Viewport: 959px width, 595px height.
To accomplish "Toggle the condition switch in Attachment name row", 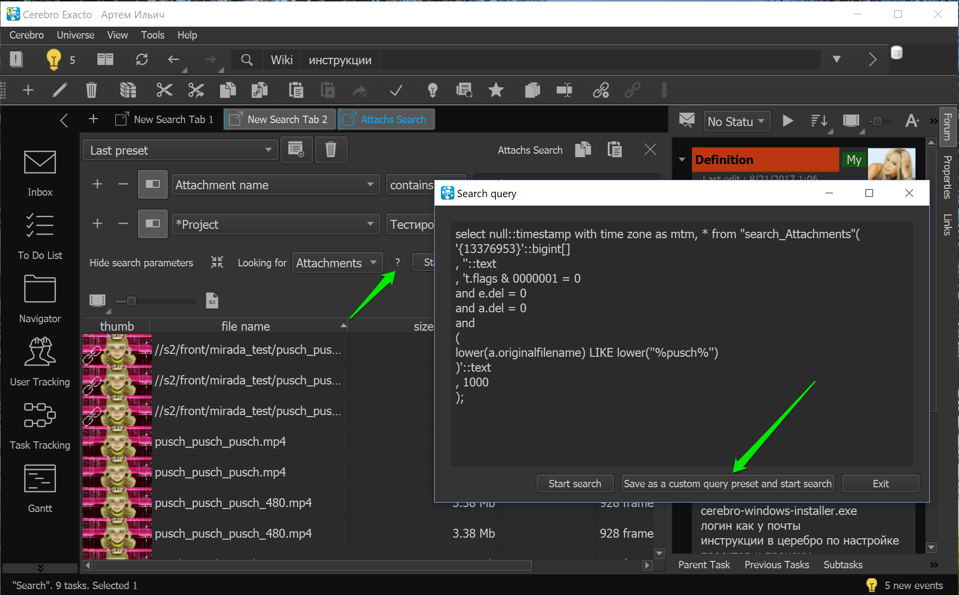I will (153, 184).
